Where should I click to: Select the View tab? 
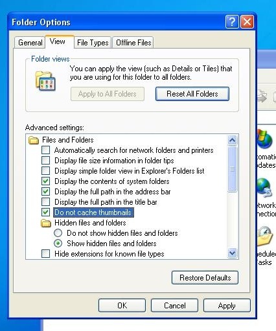click(x=60, y=41)
